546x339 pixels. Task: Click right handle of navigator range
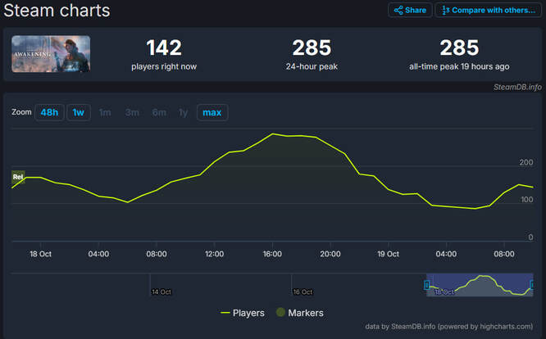tap(532, 285)
